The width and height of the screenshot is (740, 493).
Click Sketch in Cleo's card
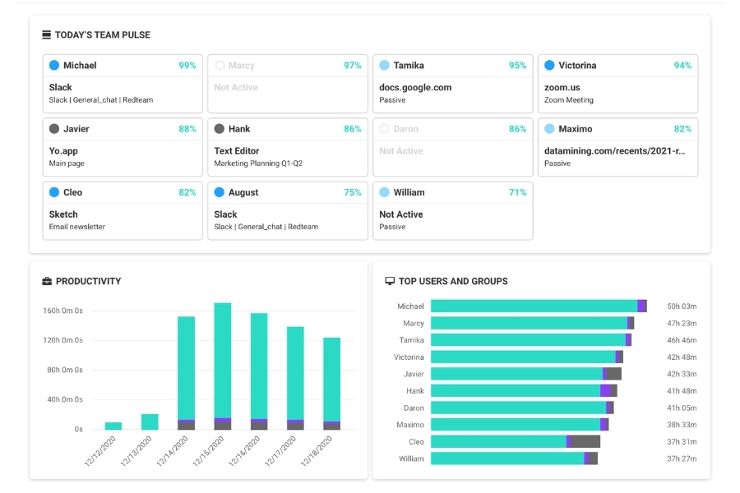click(x=63, y=214)
